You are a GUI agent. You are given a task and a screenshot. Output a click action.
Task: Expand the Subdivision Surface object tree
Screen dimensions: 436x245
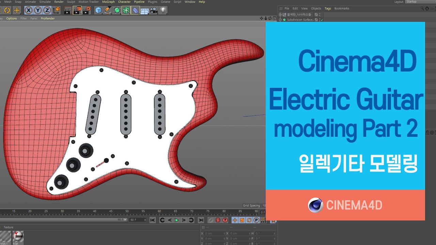tap(280, 20)
